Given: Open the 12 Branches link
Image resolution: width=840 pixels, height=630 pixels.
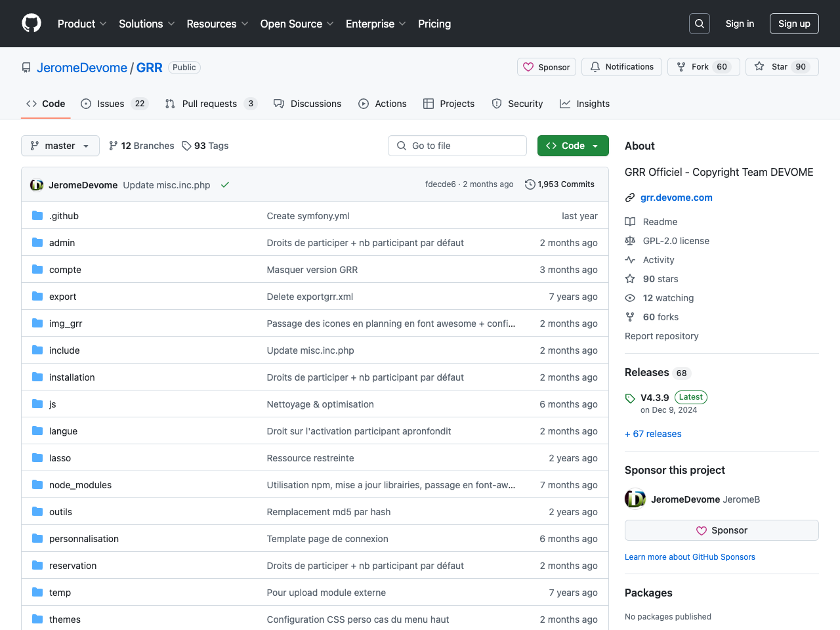Looking at the screenshot, I should (142, 146).
